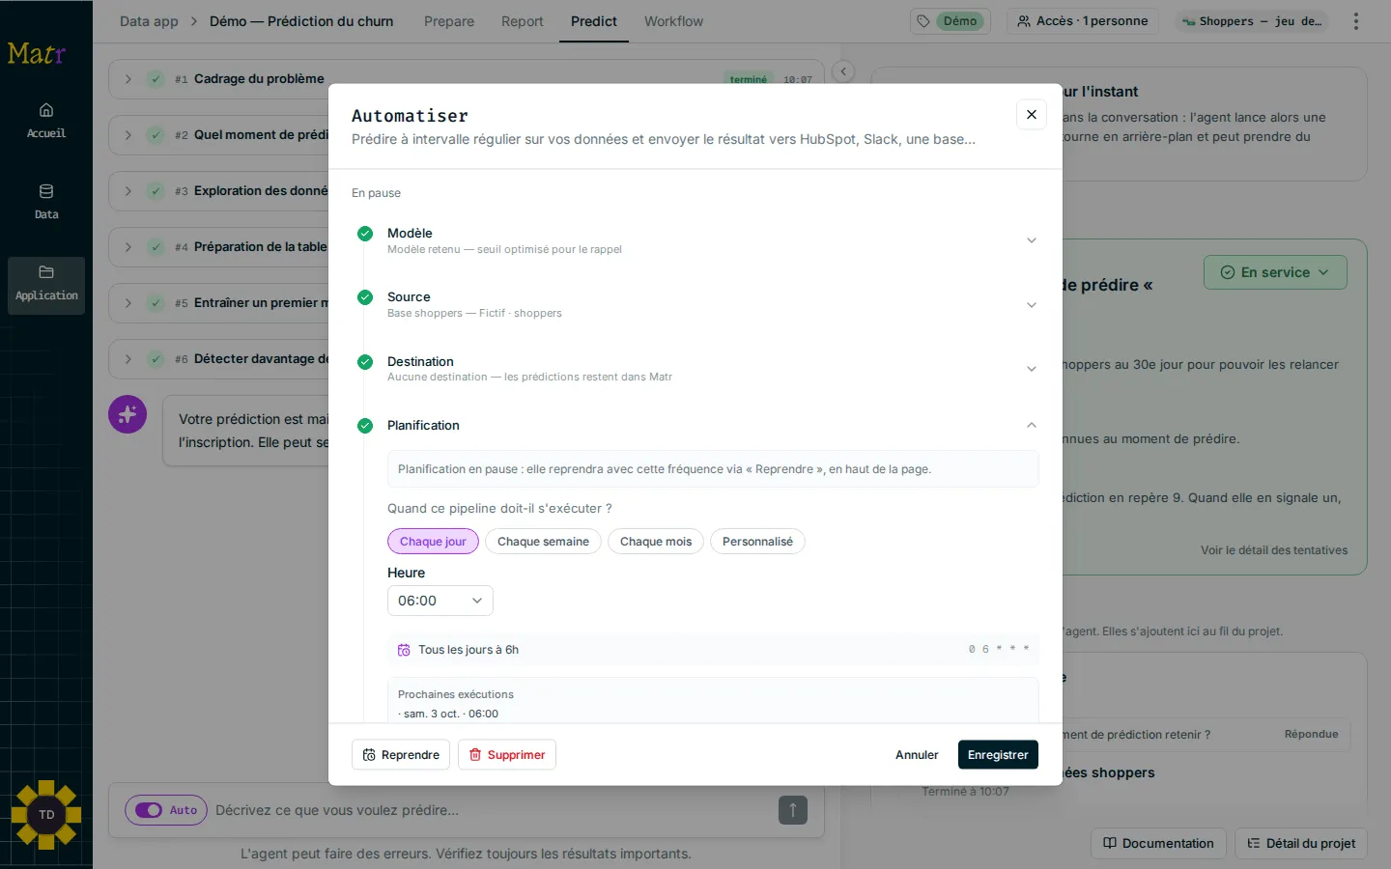The image size is (1391, 869).
Task: Open the Détail du projet button
Action: (1301, 843)
